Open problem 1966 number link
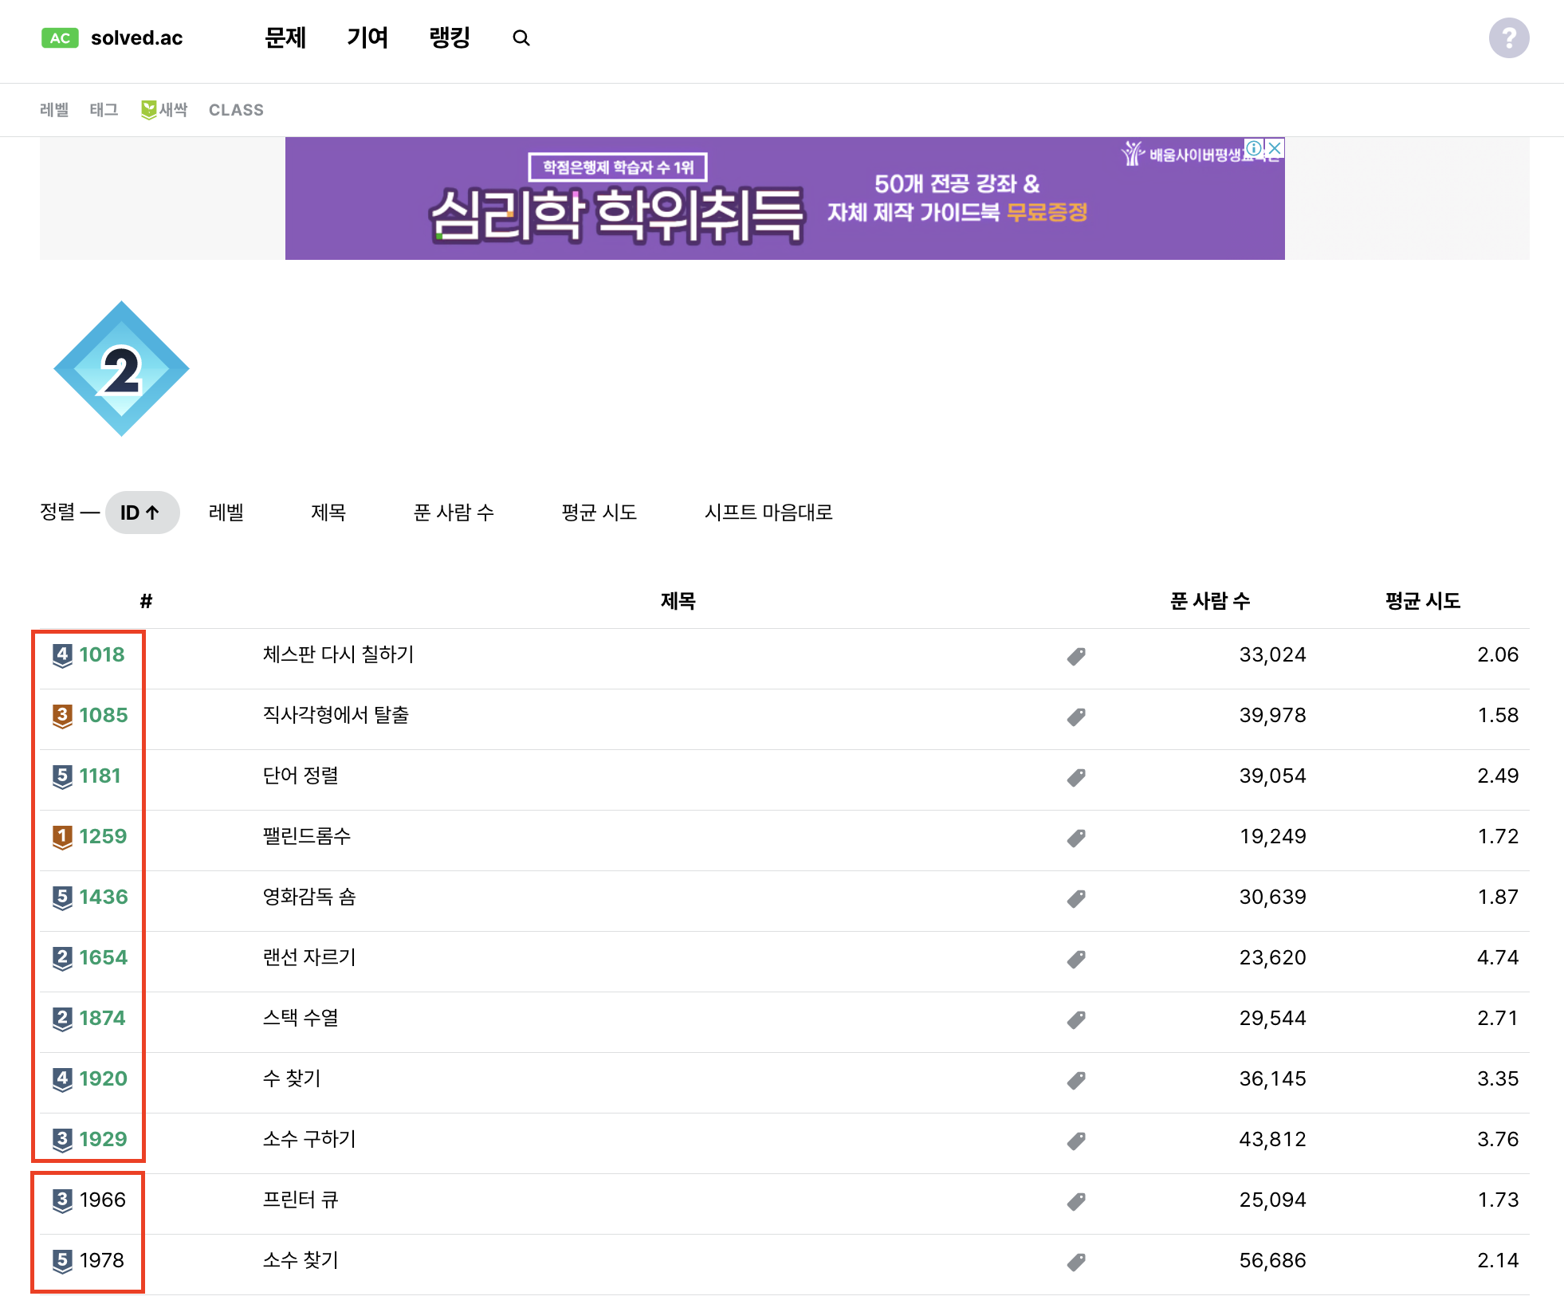 pyautogui.click(x=102, y=1200)
